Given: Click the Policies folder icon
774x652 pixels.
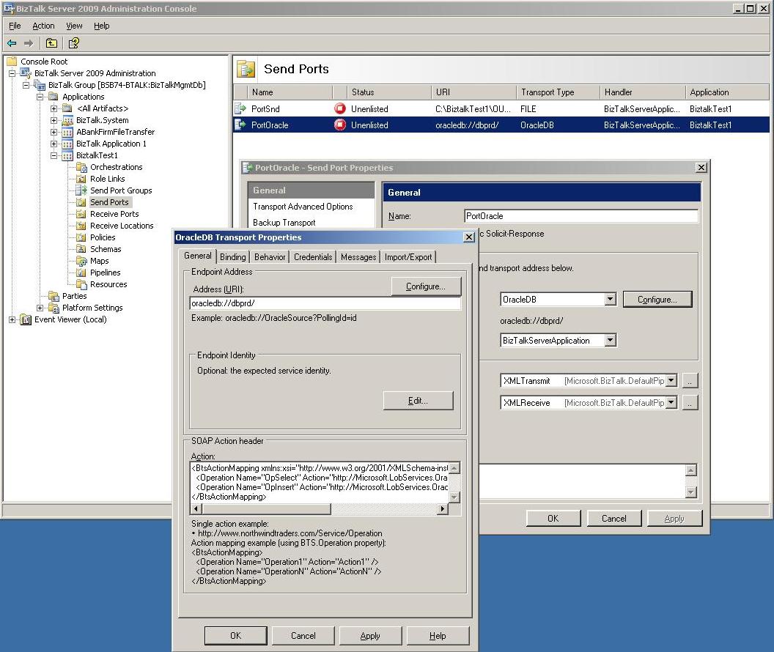Looking at the screenshot, I should pyautogui.click(x=81, y=237).
